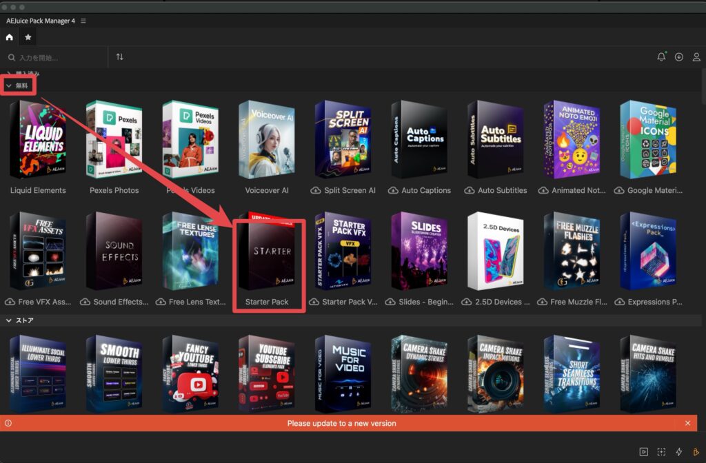Open the AEJuice Pack Manager hamburger menu
706x463 pixels.
(83, 21)
